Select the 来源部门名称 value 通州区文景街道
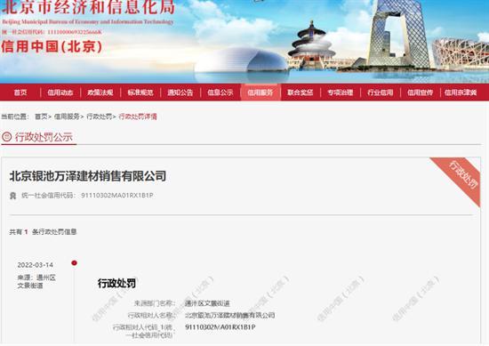The image size is (489, 346). pyautogui.click(x=207, y=303)
